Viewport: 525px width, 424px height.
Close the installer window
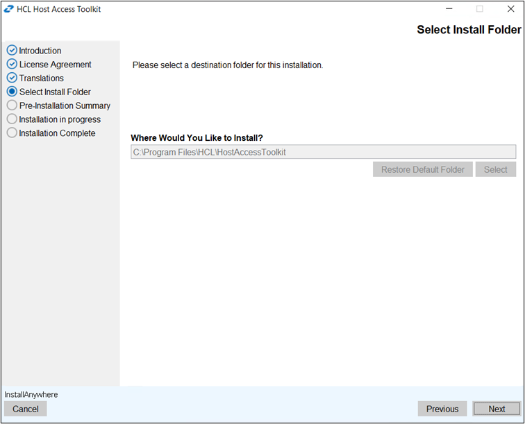[x=510, y=9]
